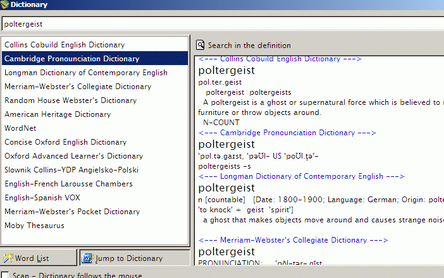Click the N-COUNT label in definition
Viewport: 444px width, 278px height.
[221, 123]
